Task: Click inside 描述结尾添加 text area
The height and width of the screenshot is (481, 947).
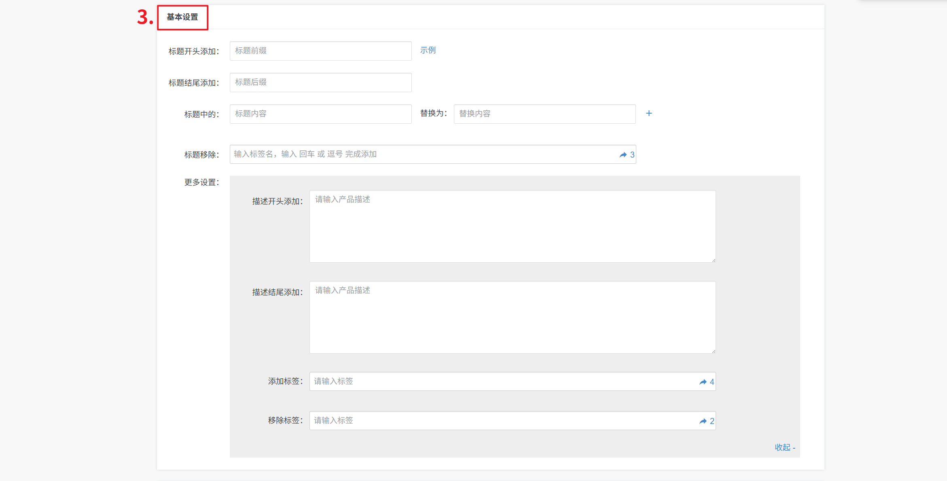Action: click(512, 317)
